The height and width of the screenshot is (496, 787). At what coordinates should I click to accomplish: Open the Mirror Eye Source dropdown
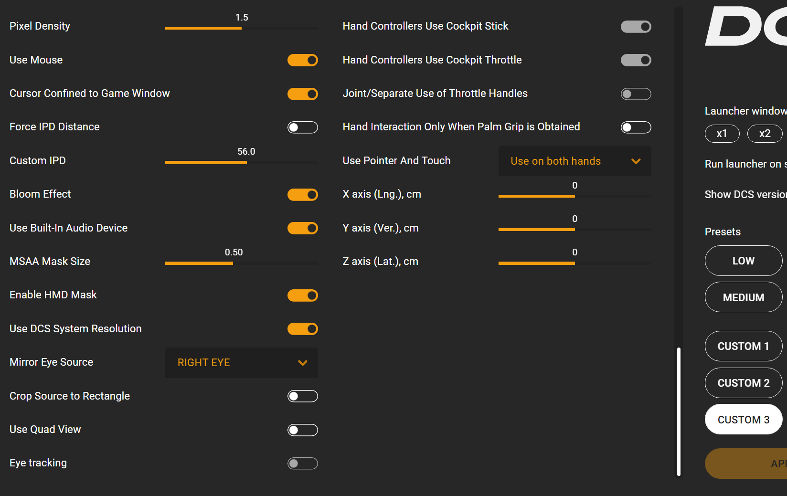point(241,363)
